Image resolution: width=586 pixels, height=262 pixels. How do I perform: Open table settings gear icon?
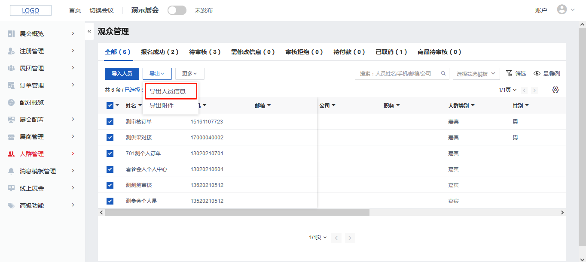coord(555,90)
